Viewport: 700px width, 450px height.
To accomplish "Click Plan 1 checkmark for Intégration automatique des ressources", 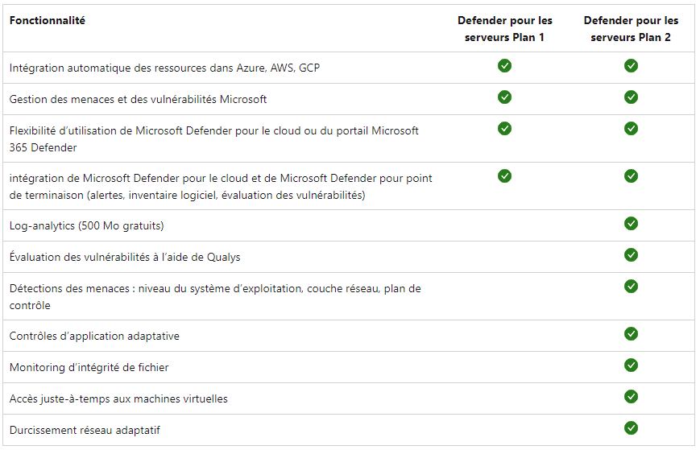I will (504, 65).
